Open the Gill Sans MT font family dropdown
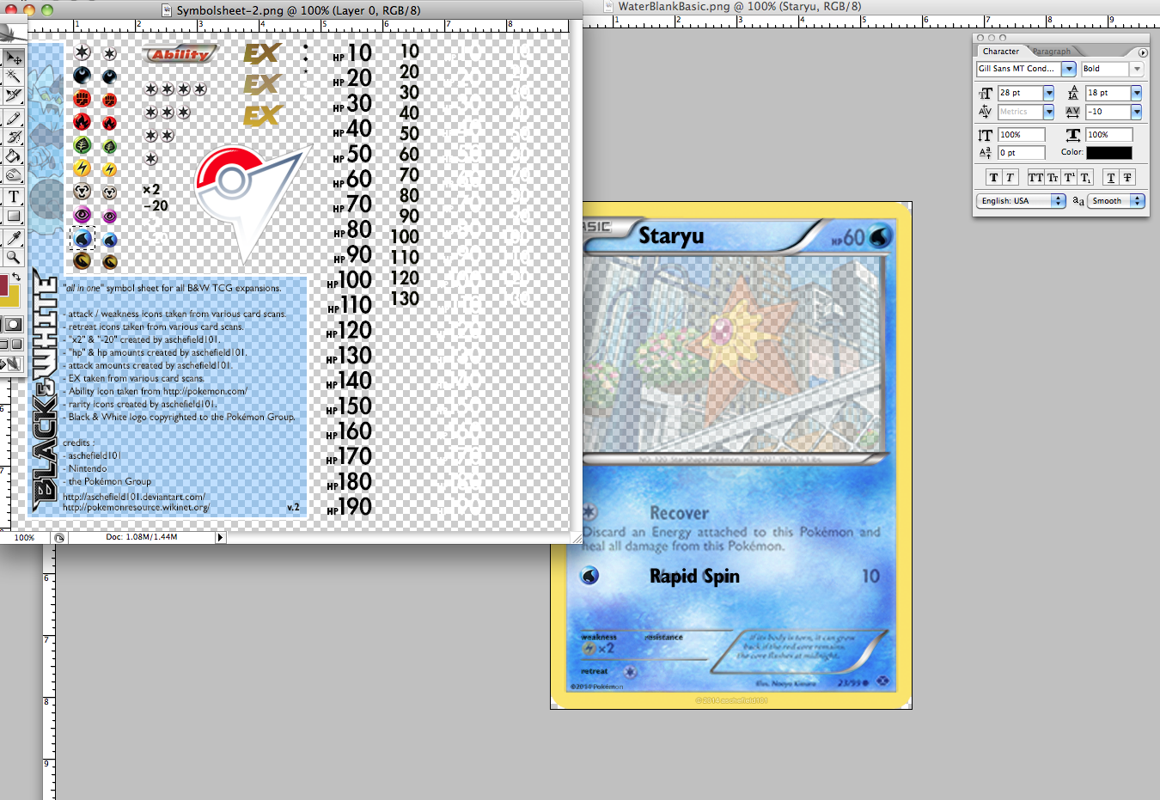The height and width of the screenshot is (800, 1160). [x=1069, y=69]
